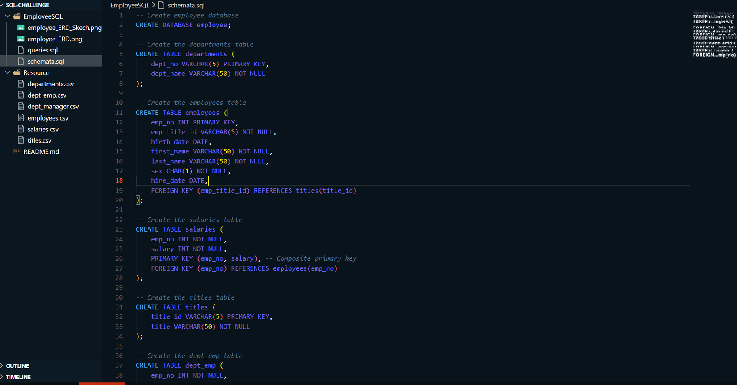
Task: Collapse the Resource folder chevron
Action: tap(8, 73)
